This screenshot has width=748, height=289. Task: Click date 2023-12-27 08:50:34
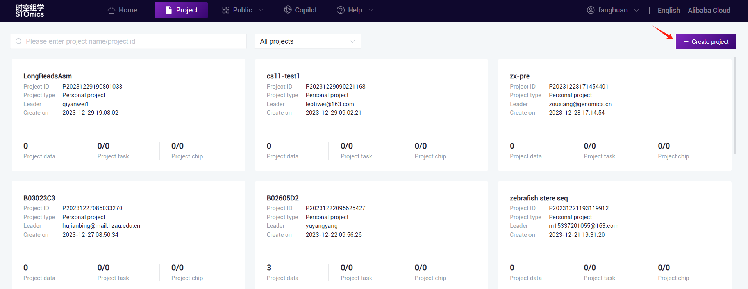(90, 235)
